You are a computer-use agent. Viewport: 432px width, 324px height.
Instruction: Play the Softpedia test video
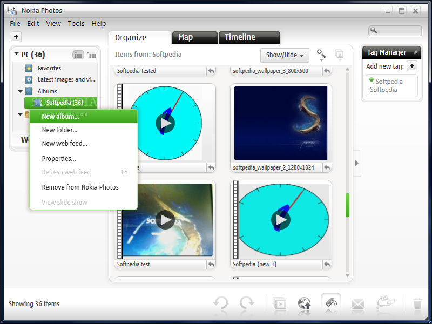click(x=165, y=220)
